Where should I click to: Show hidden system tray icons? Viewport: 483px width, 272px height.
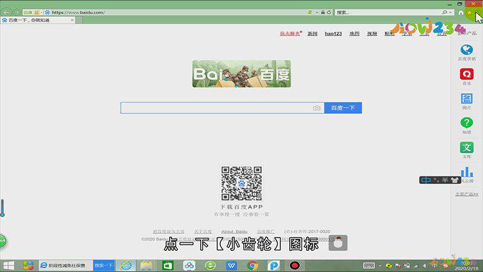pyautogui.click(x=380, y=266)
